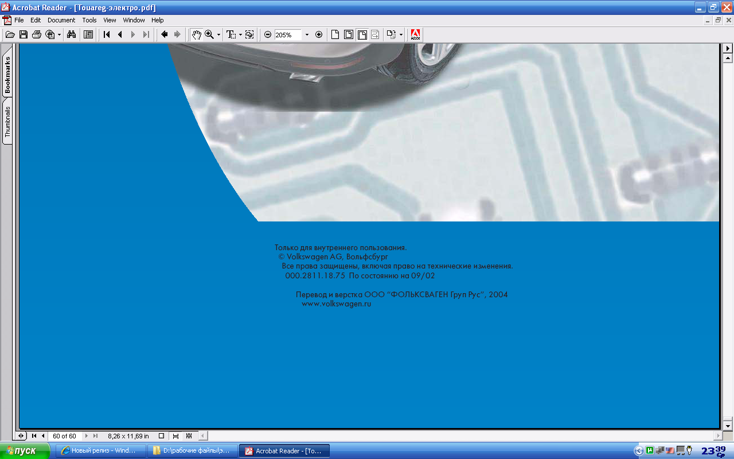Go to previous page in the top toolbar
The image size is (734, 459).
120,34
